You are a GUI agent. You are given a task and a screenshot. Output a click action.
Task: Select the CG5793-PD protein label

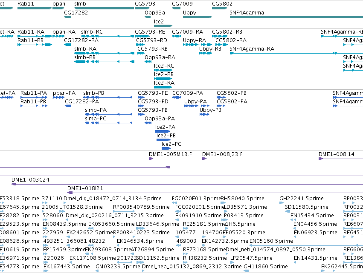153,102
